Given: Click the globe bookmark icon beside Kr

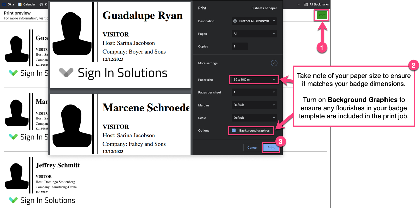Looking at the screenshot, I should [41, 4].
